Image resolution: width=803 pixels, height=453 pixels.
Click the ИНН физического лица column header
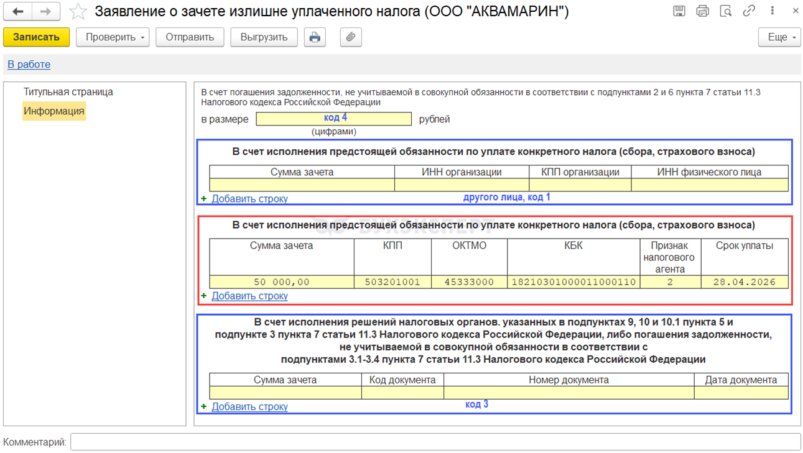coord(710,172)
